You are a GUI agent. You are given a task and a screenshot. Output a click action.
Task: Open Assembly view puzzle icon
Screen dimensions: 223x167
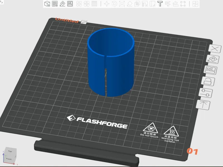pos(195,4)
